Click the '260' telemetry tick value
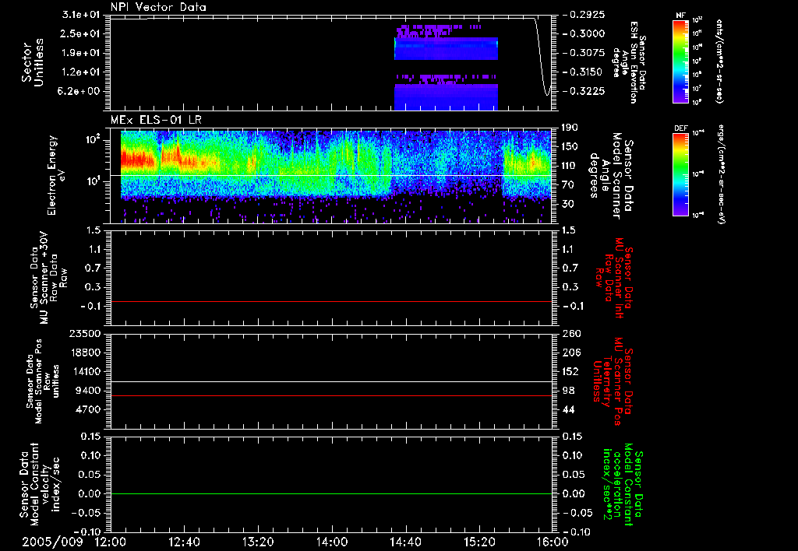Viewport: 798px width, 551px height. click(x=571, y=334)
